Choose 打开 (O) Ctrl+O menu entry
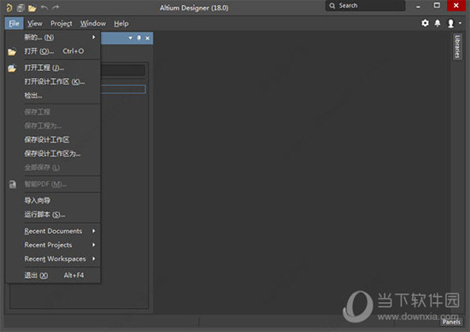Image resolution: width=470 pixels, height=332 pixels. point(53,51)
